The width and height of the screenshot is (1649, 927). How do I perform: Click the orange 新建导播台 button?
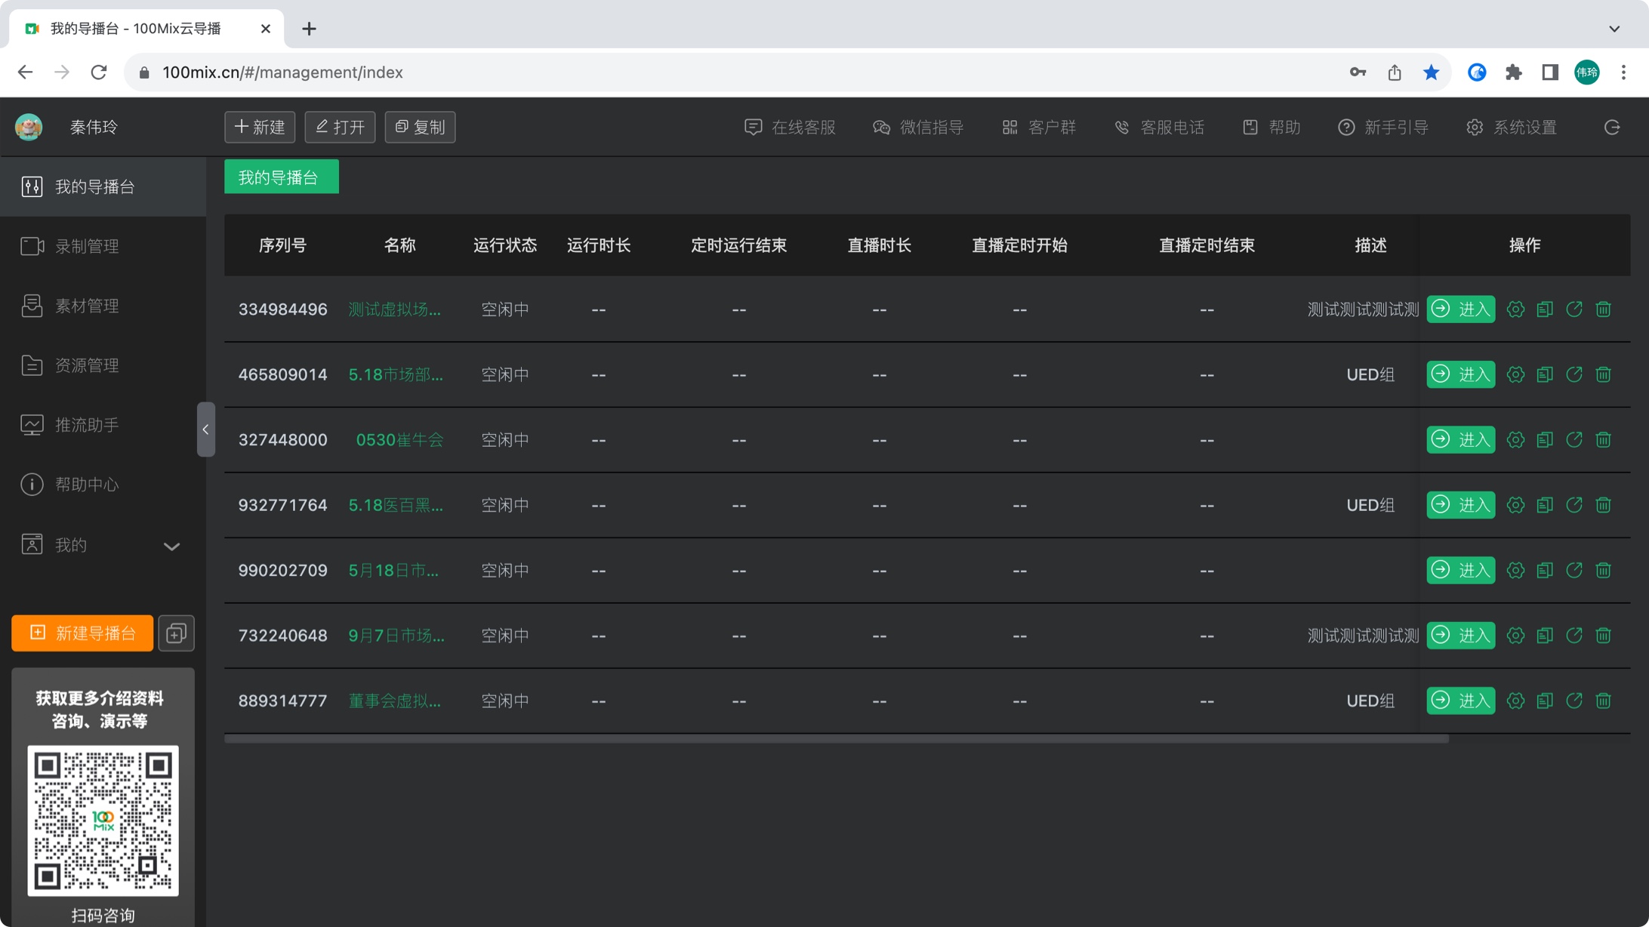tap(82, 633)
